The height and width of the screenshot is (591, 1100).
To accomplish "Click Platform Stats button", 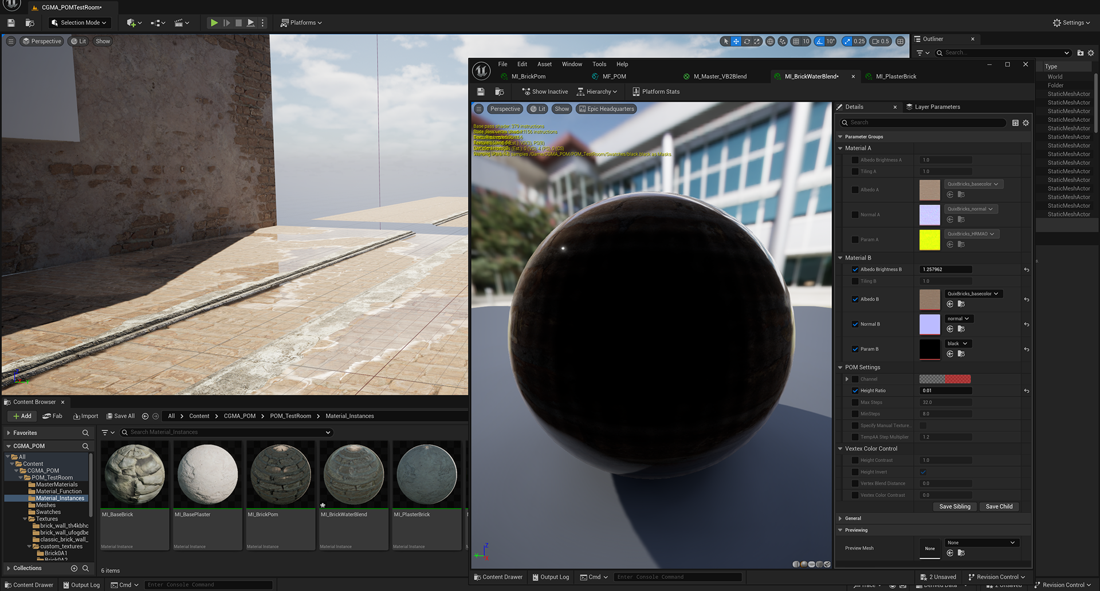I will [x=656, y=92].
